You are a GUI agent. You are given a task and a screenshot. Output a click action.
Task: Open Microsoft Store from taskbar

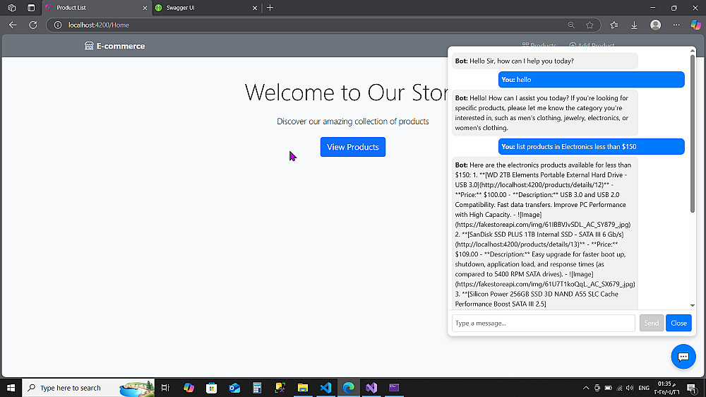212,388
